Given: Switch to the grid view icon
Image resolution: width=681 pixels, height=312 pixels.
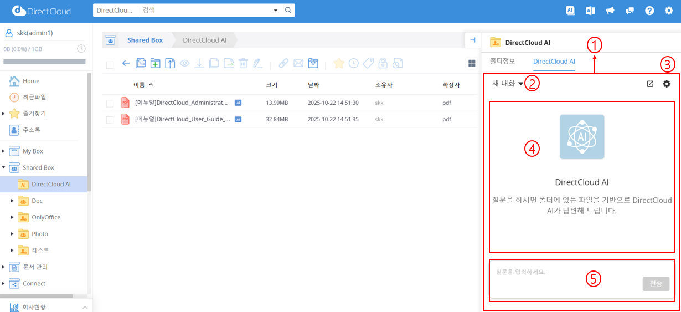Looking at the screenshot, I should 472,64.
